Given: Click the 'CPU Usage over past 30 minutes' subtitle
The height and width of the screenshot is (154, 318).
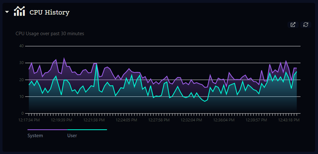Looking at the screenshot, I should 50,33.
